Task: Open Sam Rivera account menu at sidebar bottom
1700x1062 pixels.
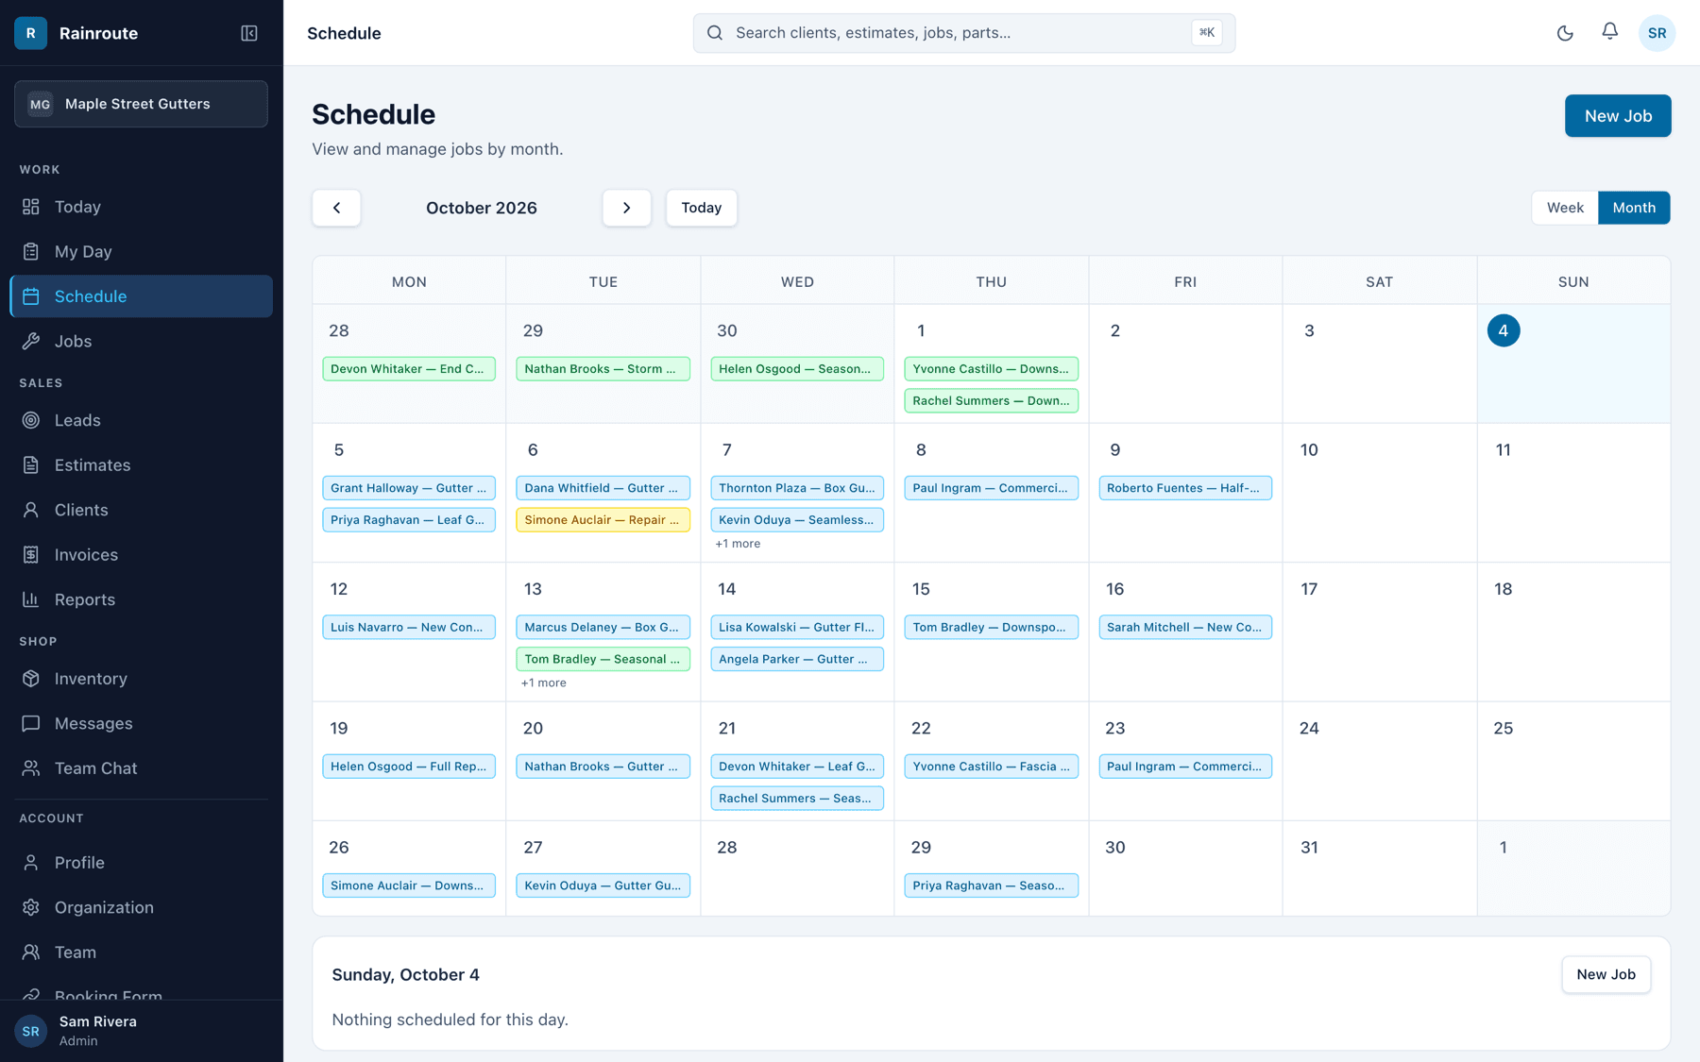Action: (142, 1031)
